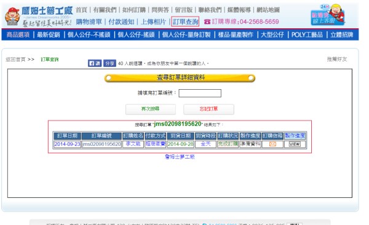The width and height of the screenshot is (369, 225).
Task: Open the order email envelope icon
Action: (x=272, y=144)
